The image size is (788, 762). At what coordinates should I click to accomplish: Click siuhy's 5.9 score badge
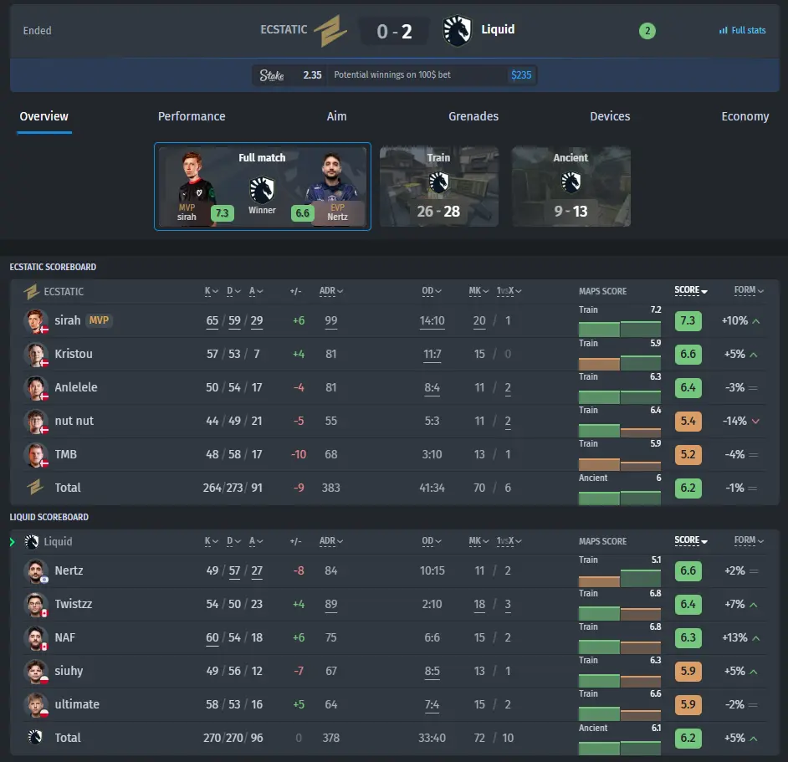point(688,672)
